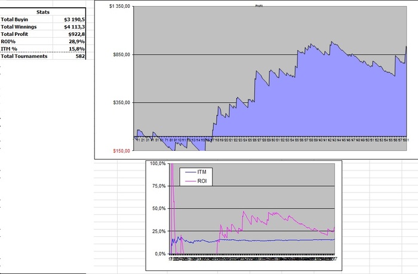Select the $4 113,3 value cell
Viewport: 418px width, 274px height.
[x=69, y=27]
